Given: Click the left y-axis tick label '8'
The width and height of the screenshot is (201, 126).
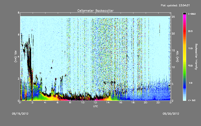Looking at the screenshot, I should click(19, 13).
